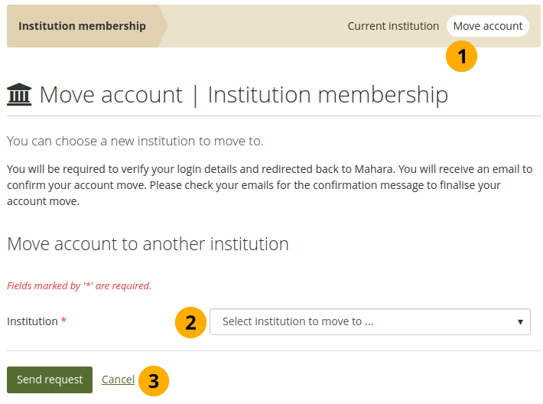The width and height of the screenshot is (543, 404).
Task: Click the yellow callout marker number 1
Action: click(x=462, y=57)
